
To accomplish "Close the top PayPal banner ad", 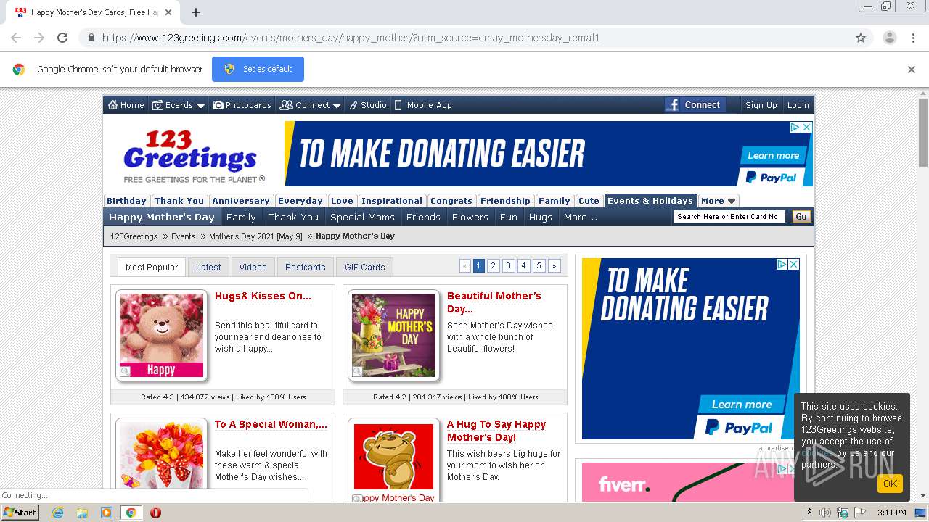I will click(806, 127).
